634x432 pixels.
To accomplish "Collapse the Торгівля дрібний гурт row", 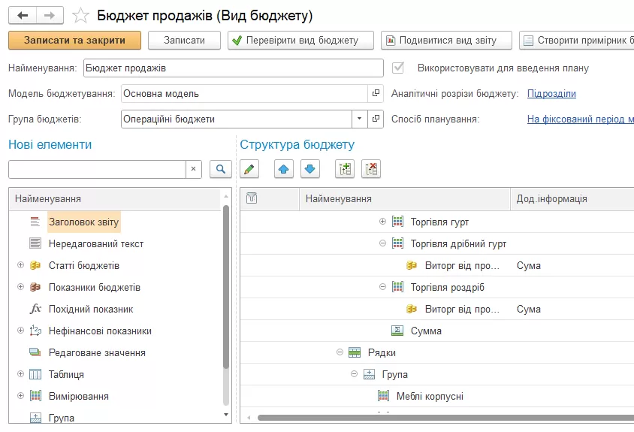I will coord(382,243).
